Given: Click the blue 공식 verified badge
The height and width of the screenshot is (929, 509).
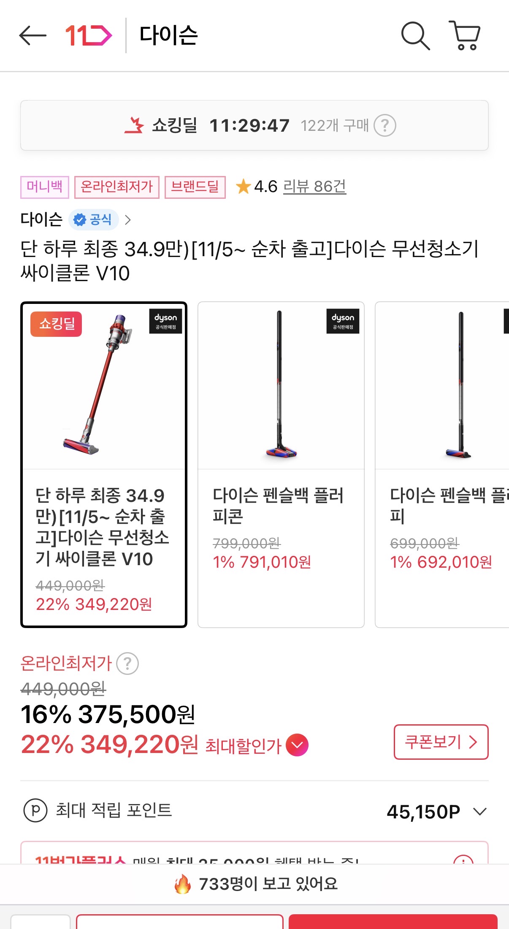Looking at the screenshot, I should [x=93, y=219].
